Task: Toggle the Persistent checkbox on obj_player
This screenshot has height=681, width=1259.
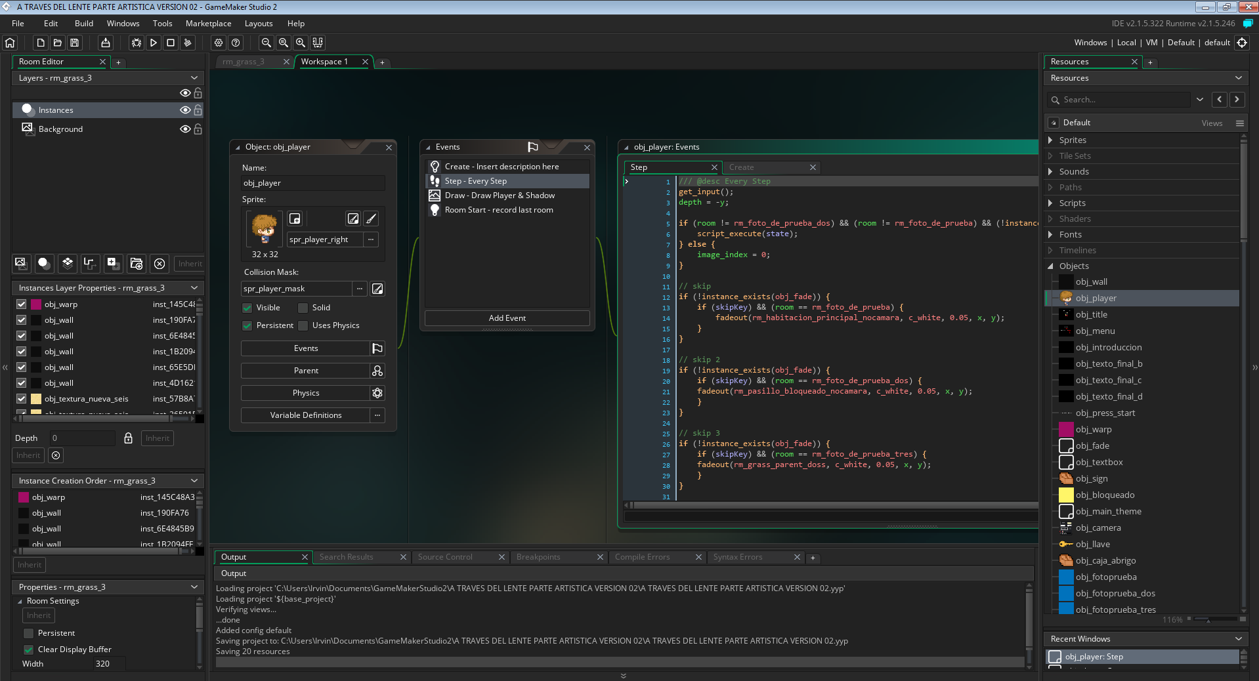Action: tap(247, 325)
